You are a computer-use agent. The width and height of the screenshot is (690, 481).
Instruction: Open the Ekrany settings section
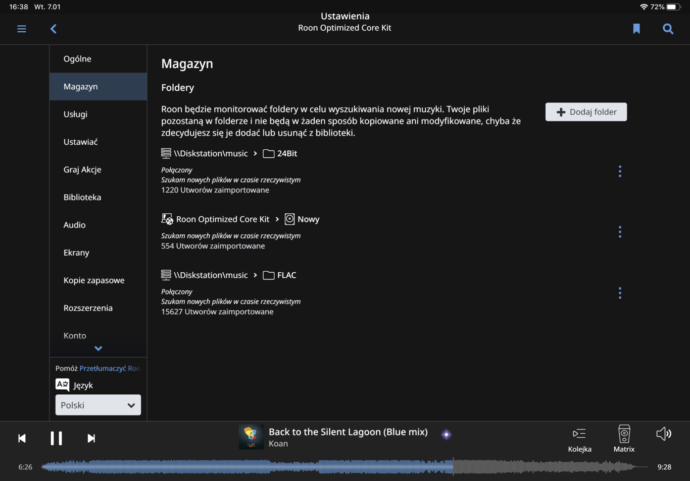(x=98, y=253)
